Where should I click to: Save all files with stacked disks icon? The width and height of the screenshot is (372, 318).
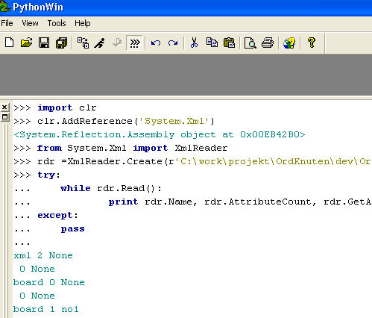point(61,43)
